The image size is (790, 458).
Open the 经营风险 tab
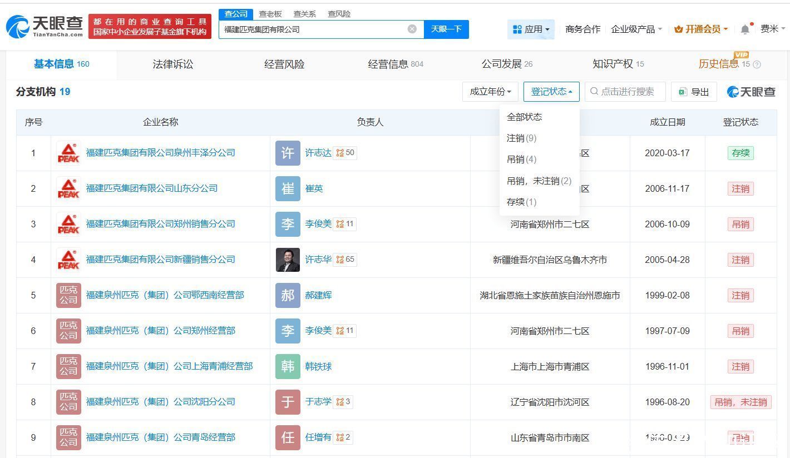(284, 64)
